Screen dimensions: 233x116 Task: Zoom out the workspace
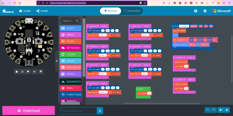(221, 110)
